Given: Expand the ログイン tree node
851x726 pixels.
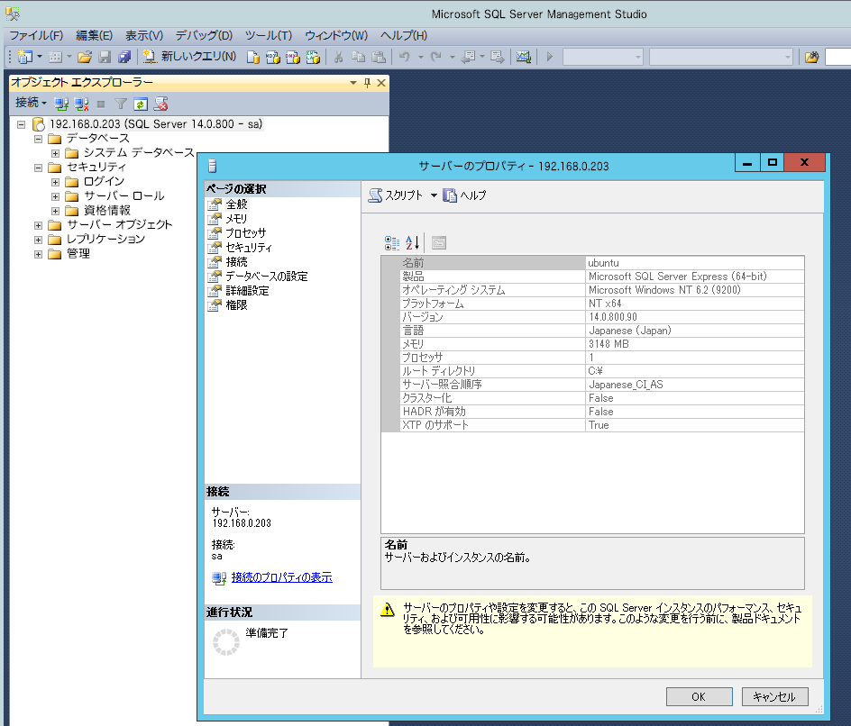Looking at the screenshot, I should click(x=54, y=181).
